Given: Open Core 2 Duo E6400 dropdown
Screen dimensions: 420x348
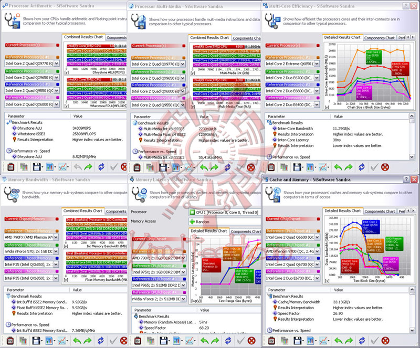Looking at the screenshot, I should tap(317, 104).
